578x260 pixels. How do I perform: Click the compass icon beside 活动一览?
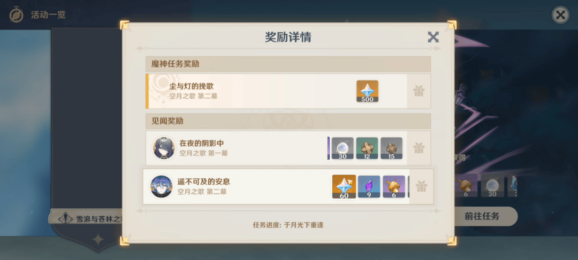pyautogui.click(x=17, y=15)
